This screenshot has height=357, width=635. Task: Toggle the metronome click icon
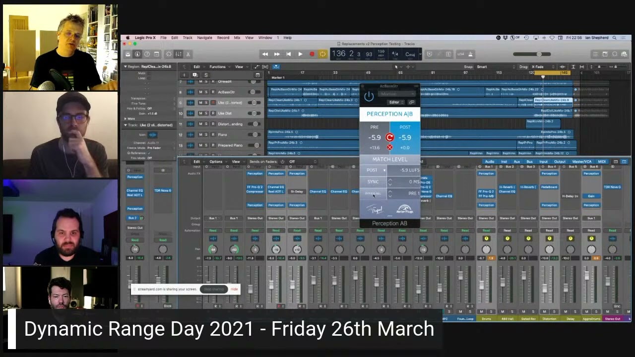[x=471, y=54]
